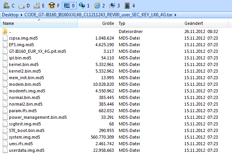This screenshot has height=165, width=232.
Task: Click the file icon of cspsa.img.md5
Action: (x=5, y=38)
